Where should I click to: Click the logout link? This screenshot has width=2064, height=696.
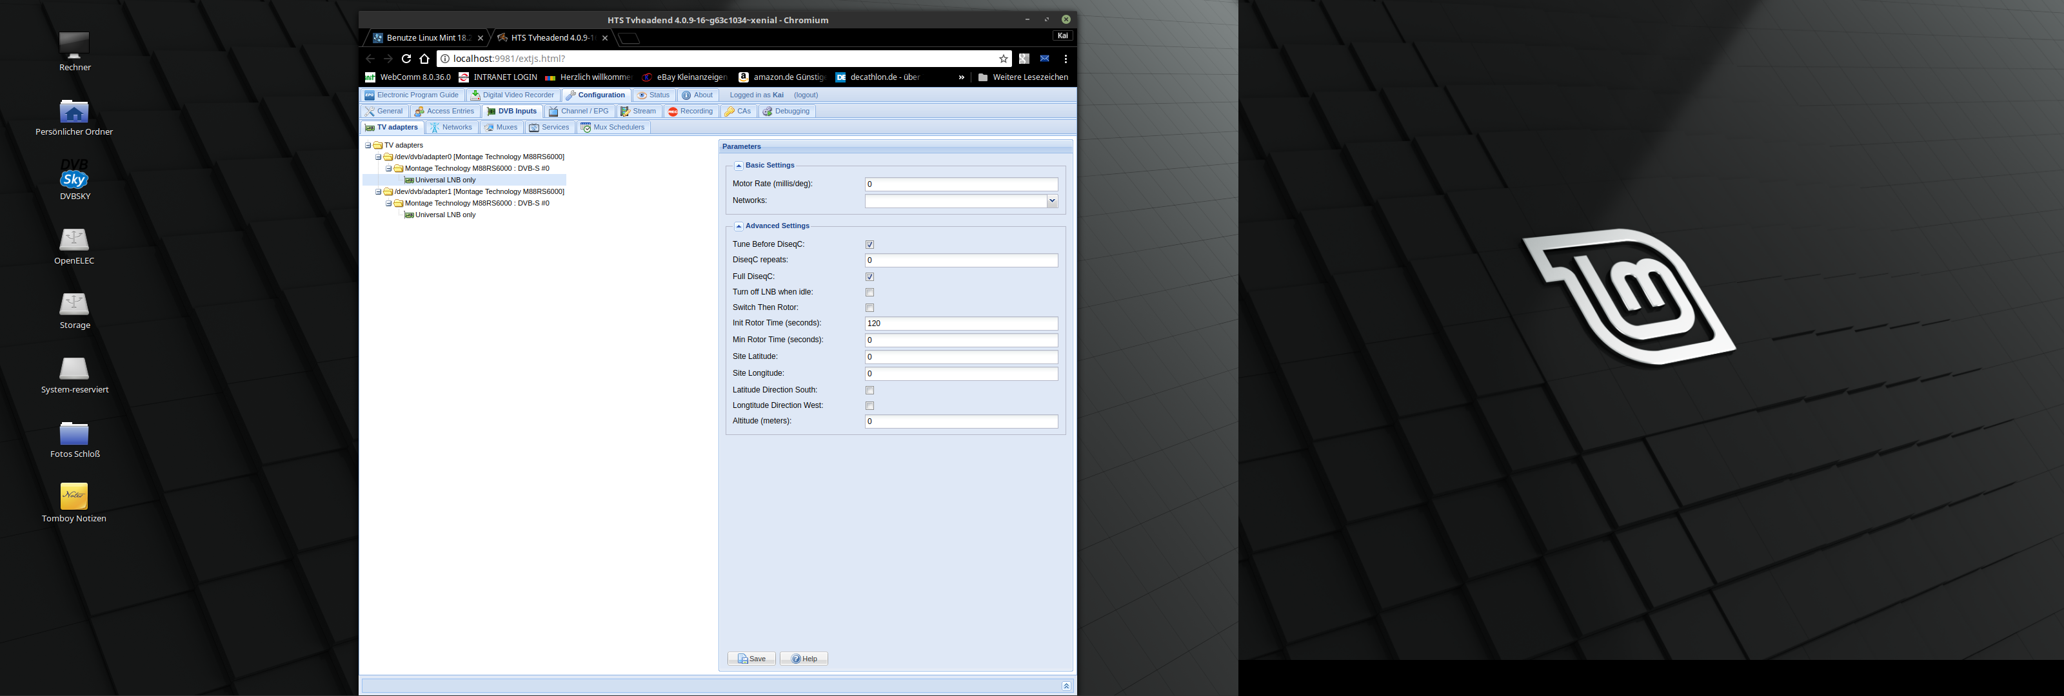806,95
